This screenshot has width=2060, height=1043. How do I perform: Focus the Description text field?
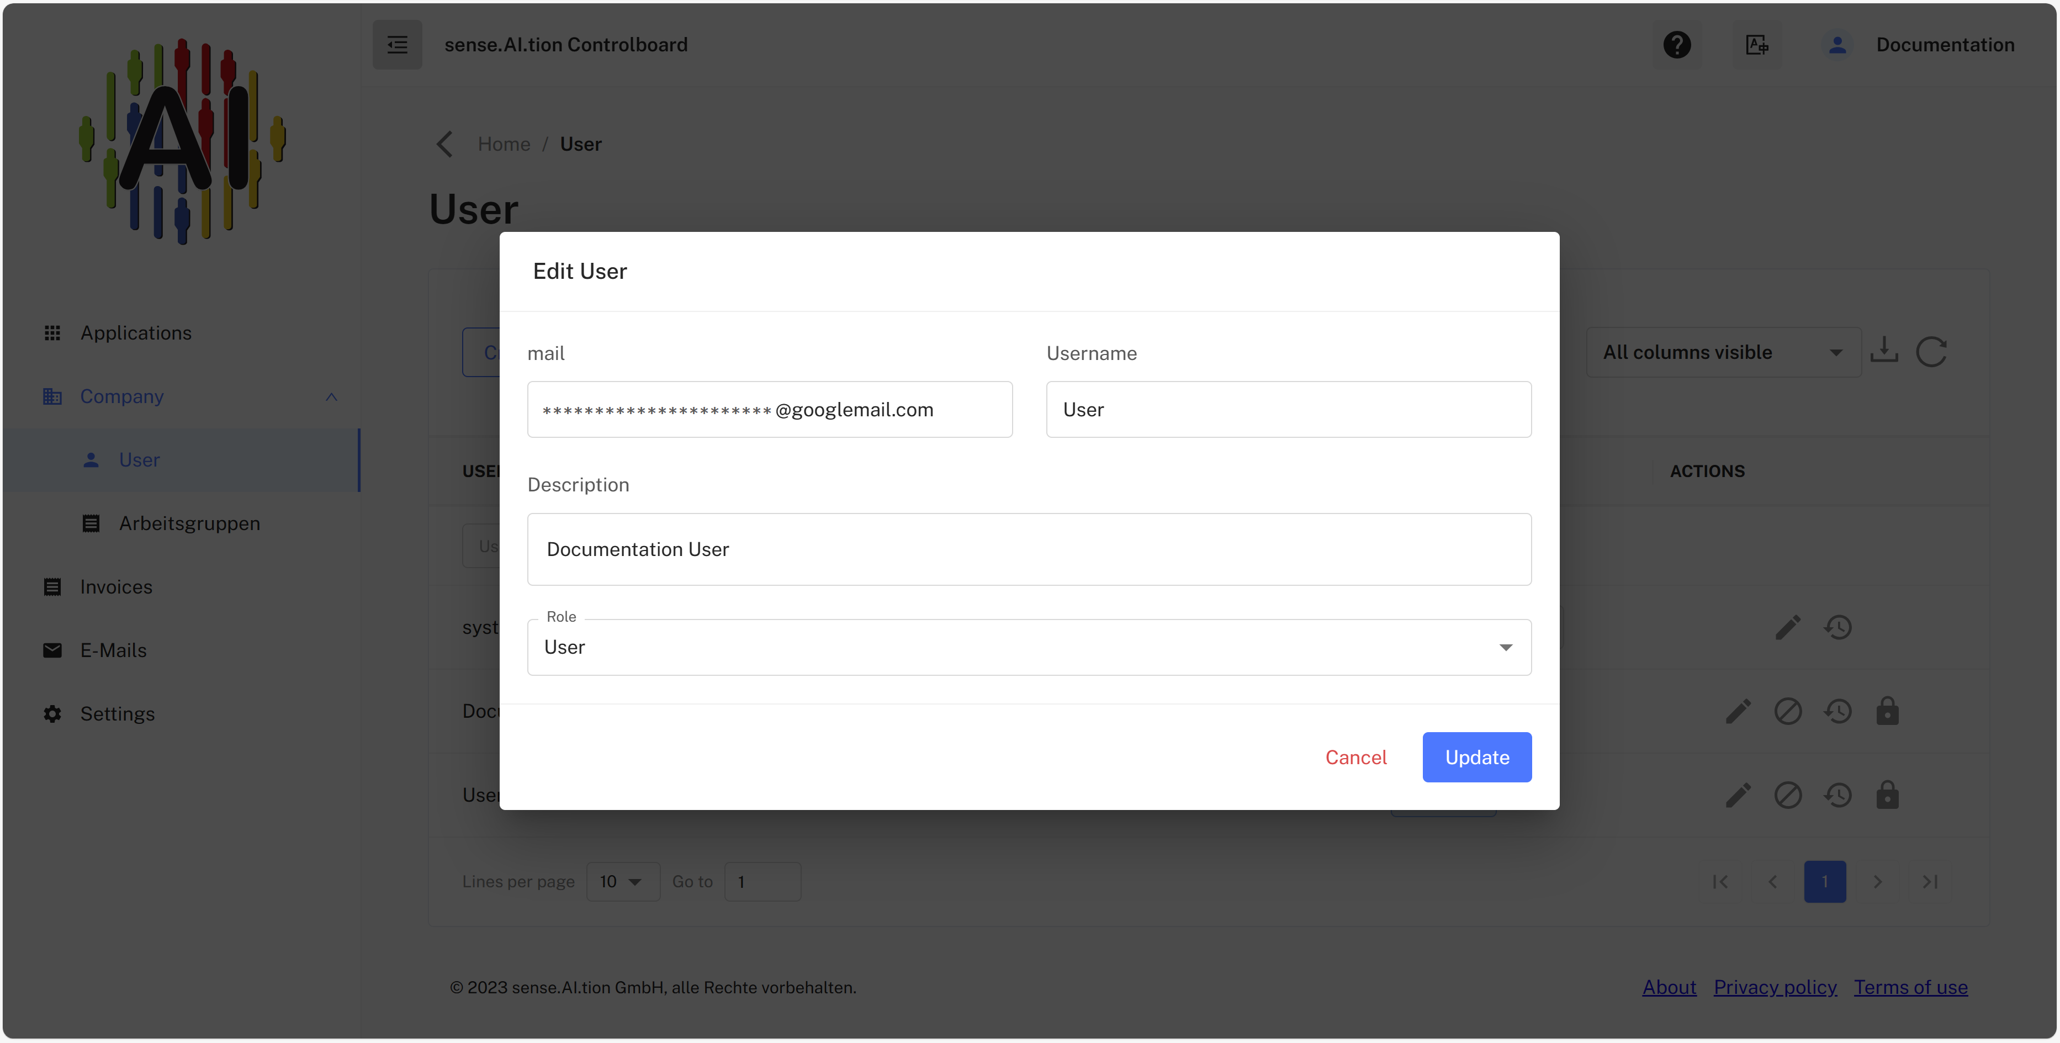click(1029, 549)
